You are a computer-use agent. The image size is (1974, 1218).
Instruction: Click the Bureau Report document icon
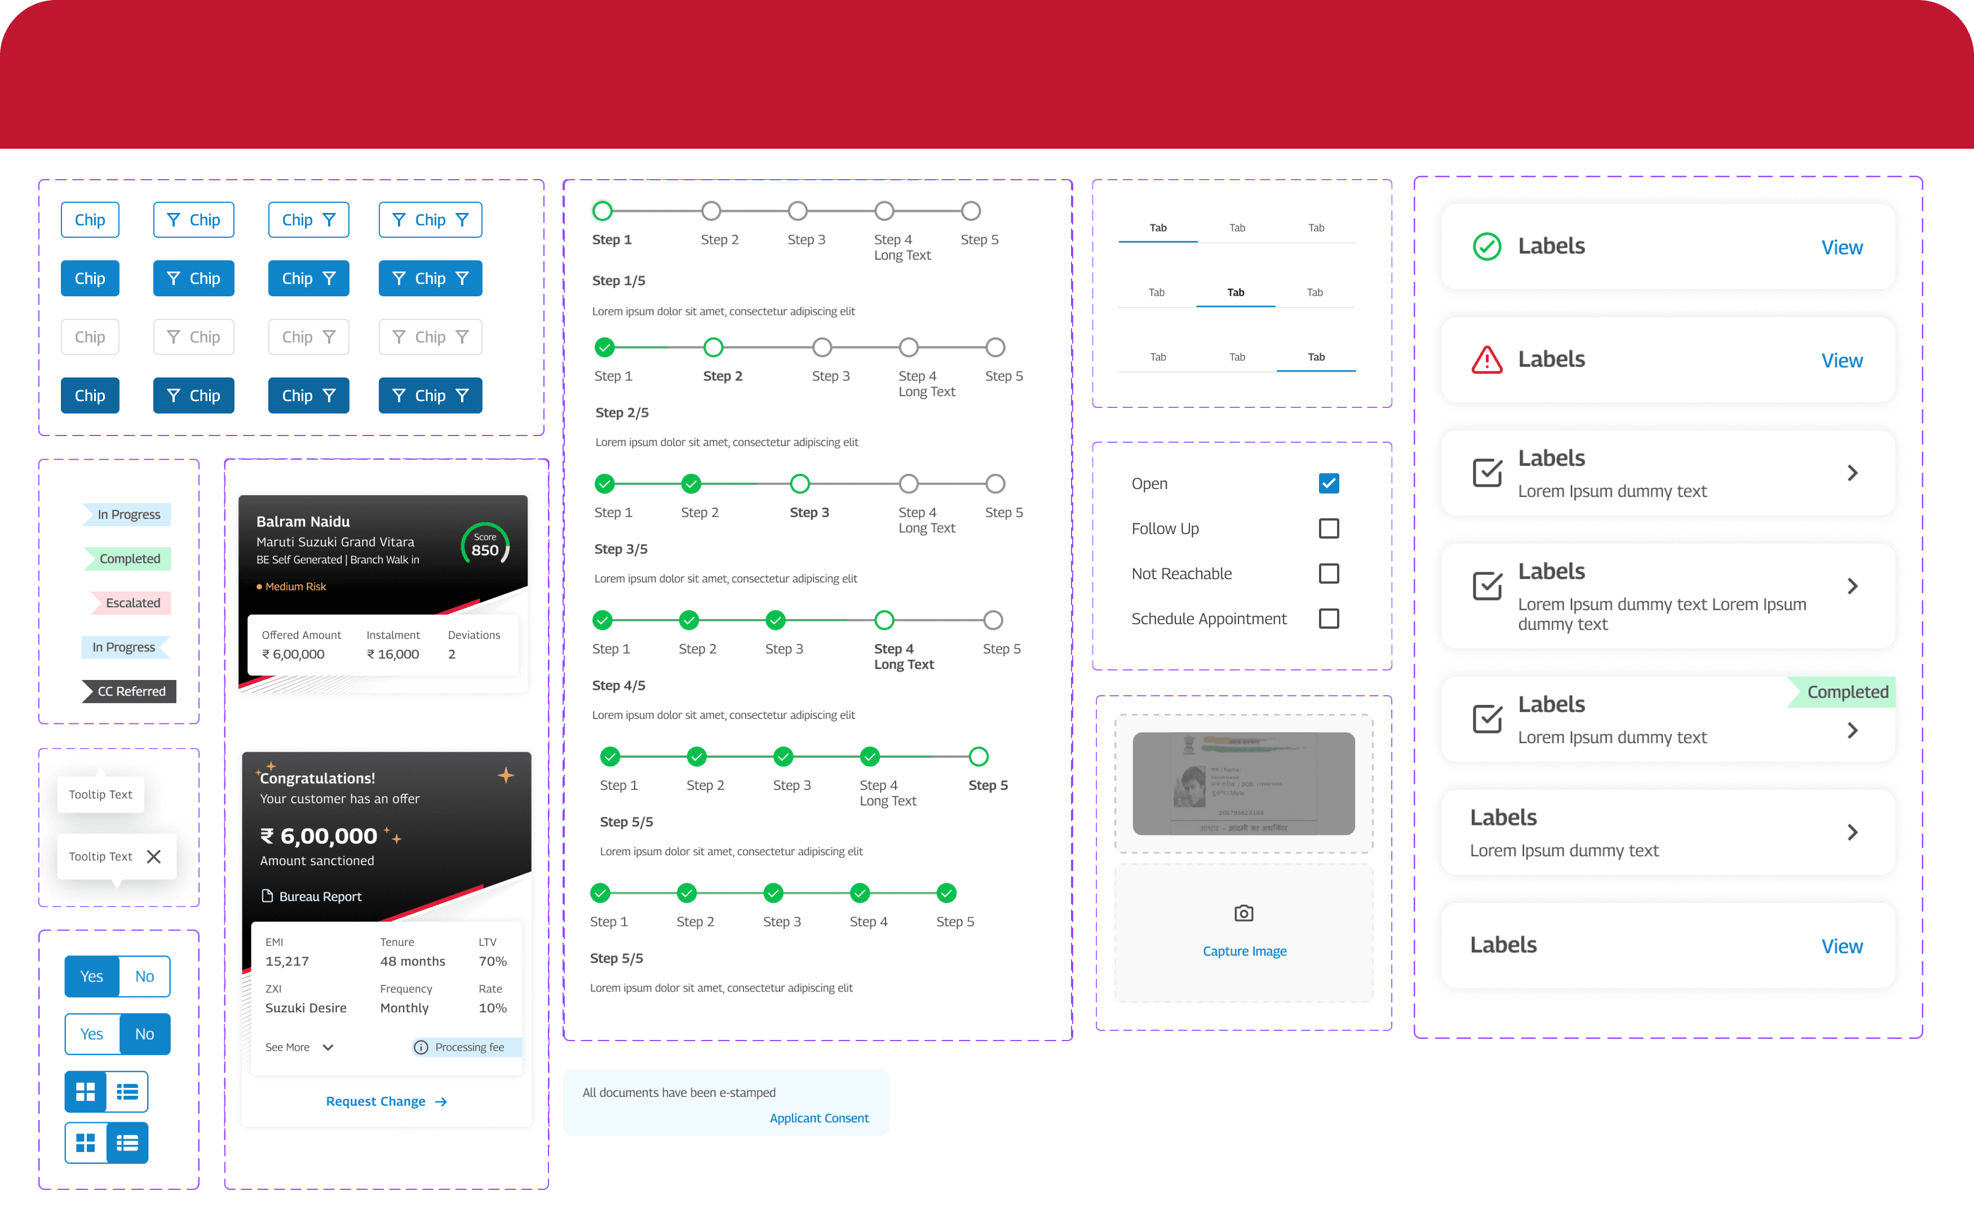[x=268, y=896]
